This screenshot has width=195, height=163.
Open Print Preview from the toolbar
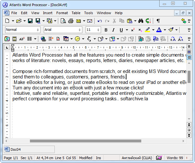63,21
